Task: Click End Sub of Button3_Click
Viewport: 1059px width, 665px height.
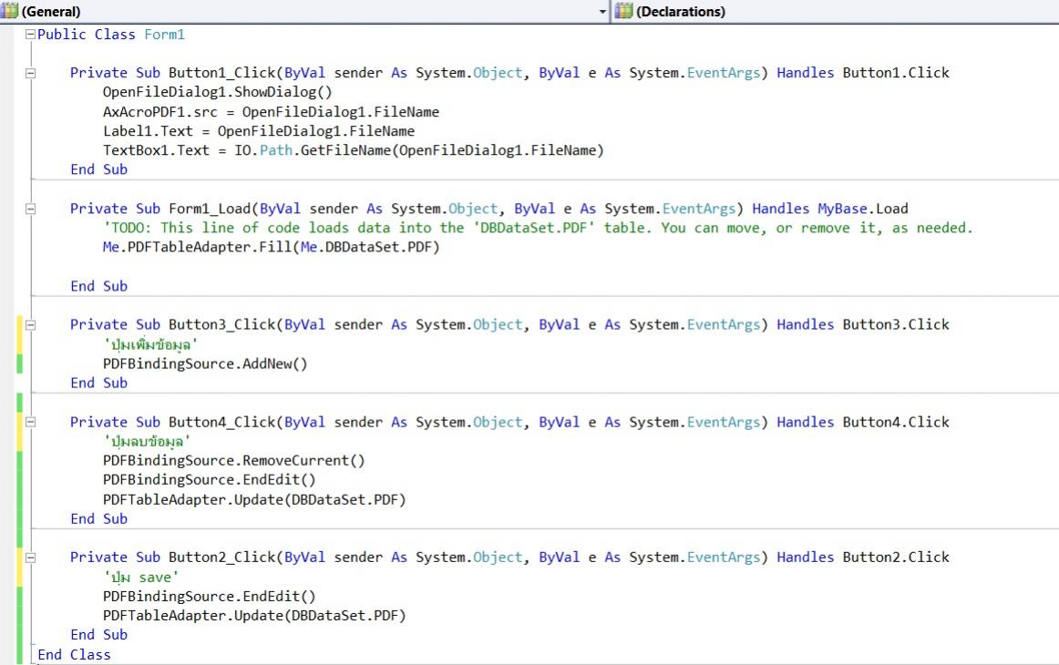Action: point(99,383)
